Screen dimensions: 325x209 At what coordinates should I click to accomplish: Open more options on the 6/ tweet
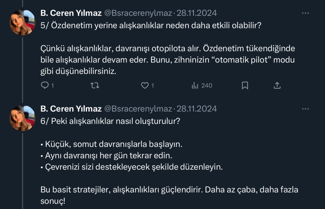[x=305, y=109]
